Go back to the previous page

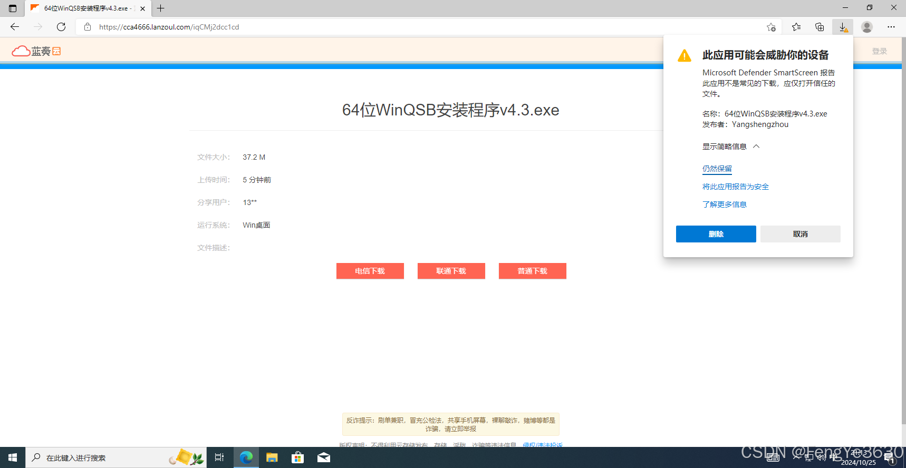click(x=15, y=27)
